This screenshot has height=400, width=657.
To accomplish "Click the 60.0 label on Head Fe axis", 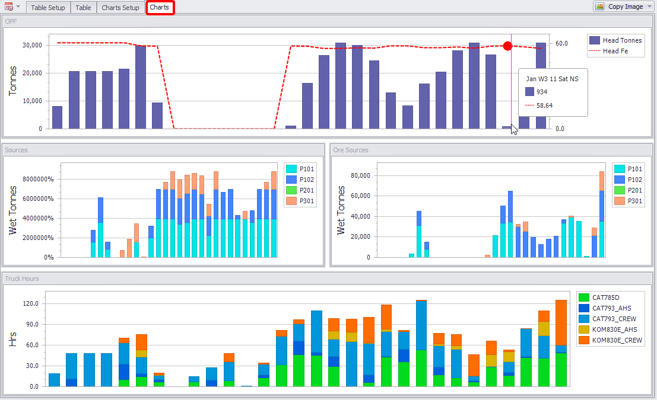I will 561,43.
